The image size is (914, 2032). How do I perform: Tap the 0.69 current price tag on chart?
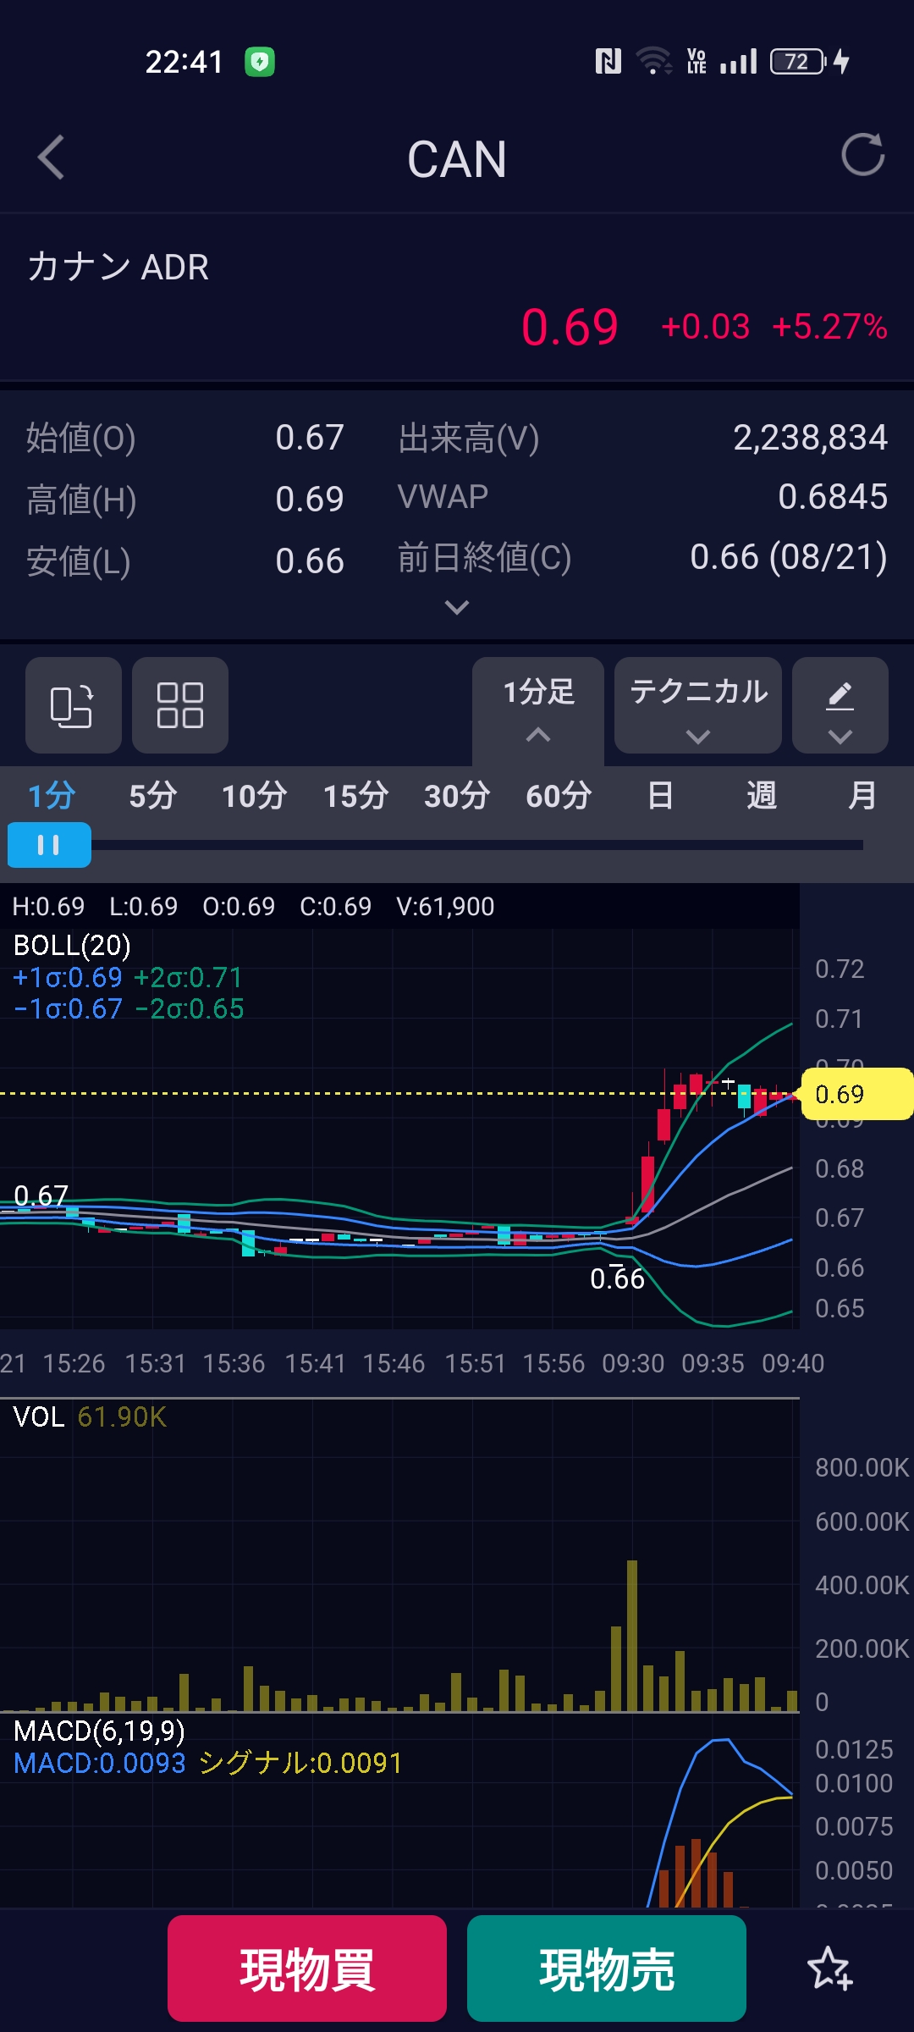click(x=855, y=1094)
